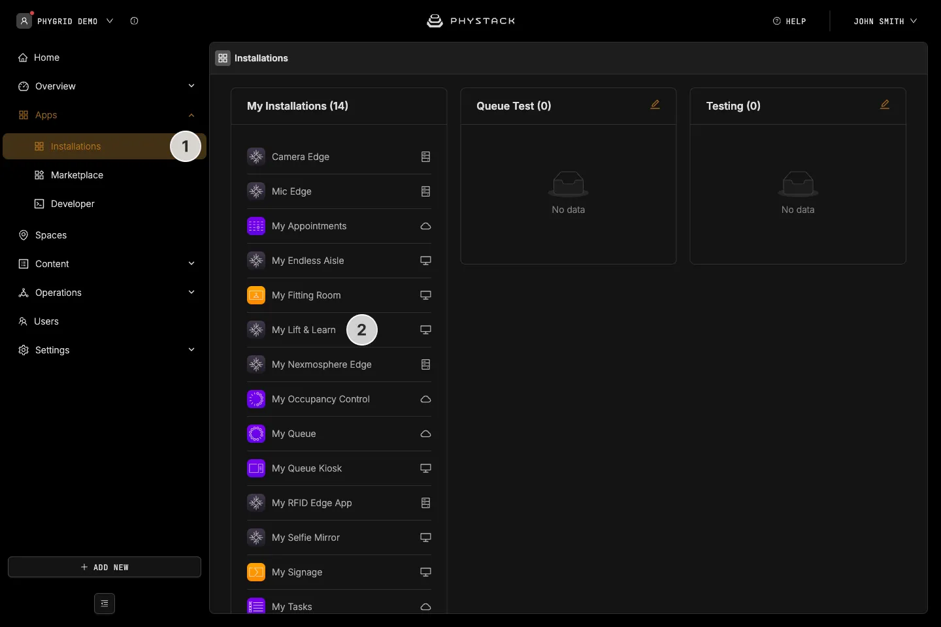The height and width of the screenshot is (627, 941).
Task: Collapse the sidebar with the bottom toggle icon
Action: pos(105,603)
